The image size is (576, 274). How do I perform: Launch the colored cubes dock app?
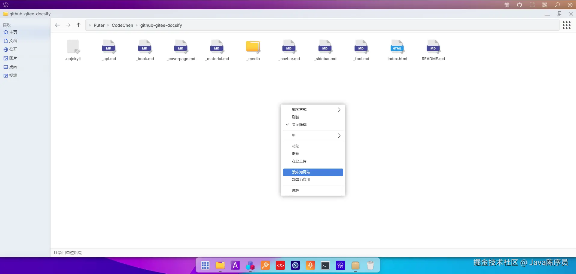pos(250,265)
